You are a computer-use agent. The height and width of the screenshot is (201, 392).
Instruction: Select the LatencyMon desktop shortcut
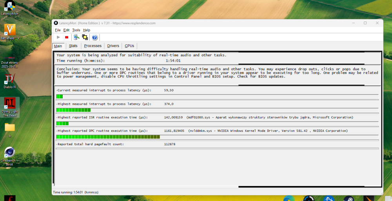9,7
